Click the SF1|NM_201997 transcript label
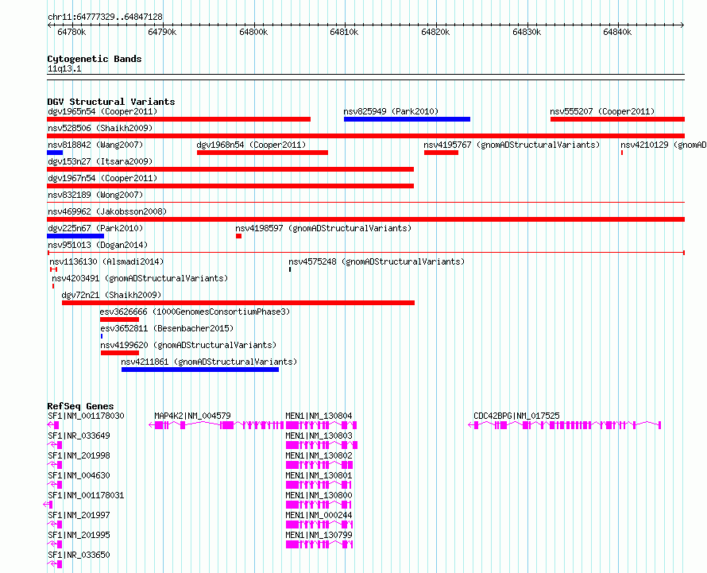 coord(79,515)
